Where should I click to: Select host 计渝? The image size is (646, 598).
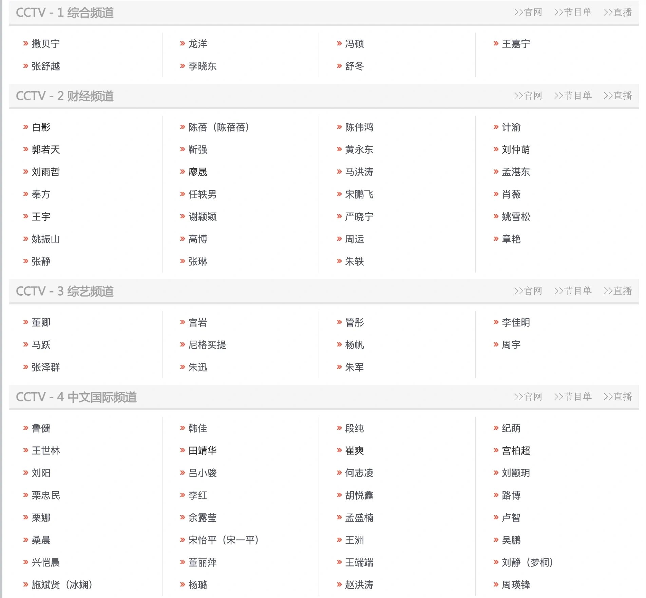pyautogui.click(x=511, y=127)
